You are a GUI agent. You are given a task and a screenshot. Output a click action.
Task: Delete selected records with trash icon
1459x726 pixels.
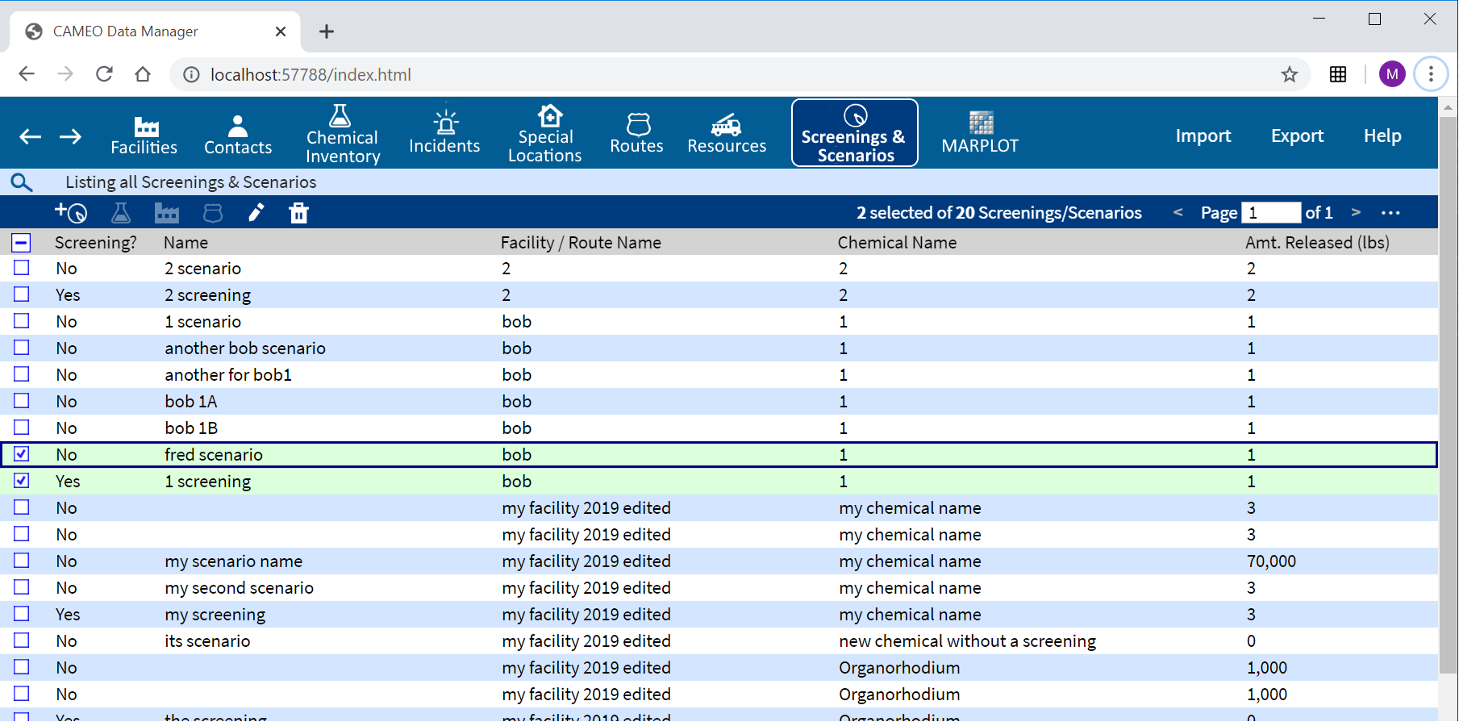tap(298, 213)
